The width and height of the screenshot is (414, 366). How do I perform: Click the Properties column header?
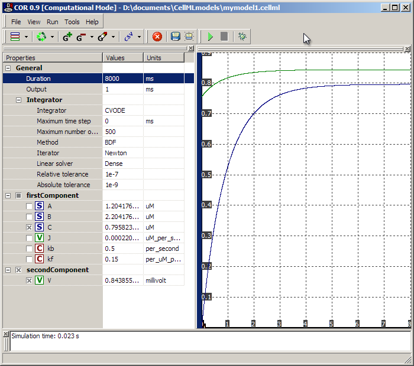pos(53,58)
